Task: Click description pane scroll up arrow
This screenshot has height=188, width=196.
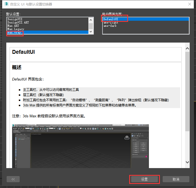Action: 187,49
